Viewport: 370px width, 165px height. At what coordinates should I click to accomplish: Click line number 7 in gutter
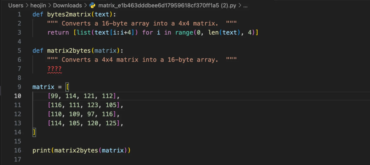(20, 69)
